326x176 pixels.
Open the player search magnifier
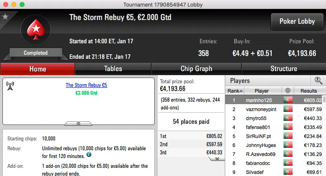318,80
